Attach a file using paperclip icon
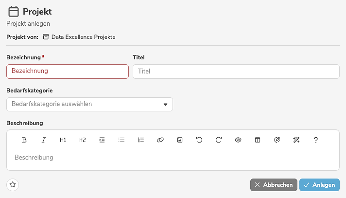346x198 pixels. 277,140
